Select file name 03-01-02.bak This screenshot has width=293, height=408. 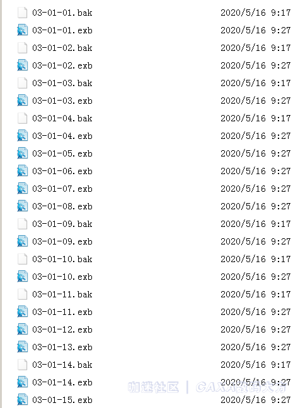click(x=62, y=48)
